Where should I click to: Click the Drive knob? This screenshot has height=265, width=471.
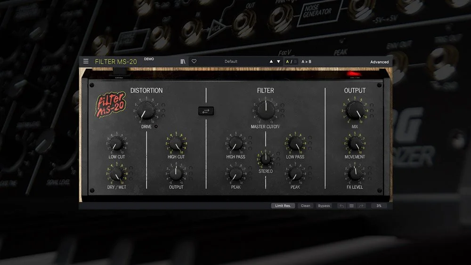(x=146, y=110)
